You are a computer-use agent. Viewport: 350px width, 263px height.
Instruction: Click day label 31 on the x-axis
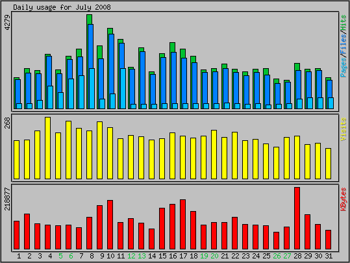[x=329, y=256]
